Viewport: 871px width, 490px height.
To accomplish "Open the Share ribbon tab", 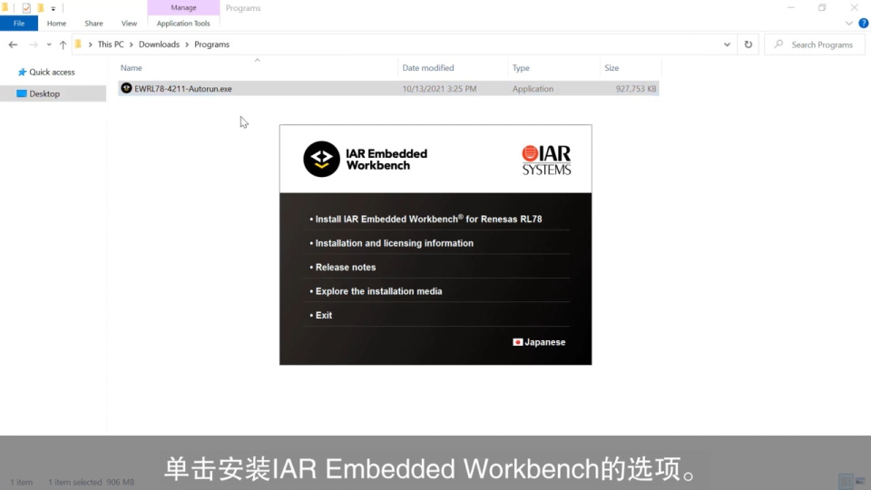I will 93,24.
